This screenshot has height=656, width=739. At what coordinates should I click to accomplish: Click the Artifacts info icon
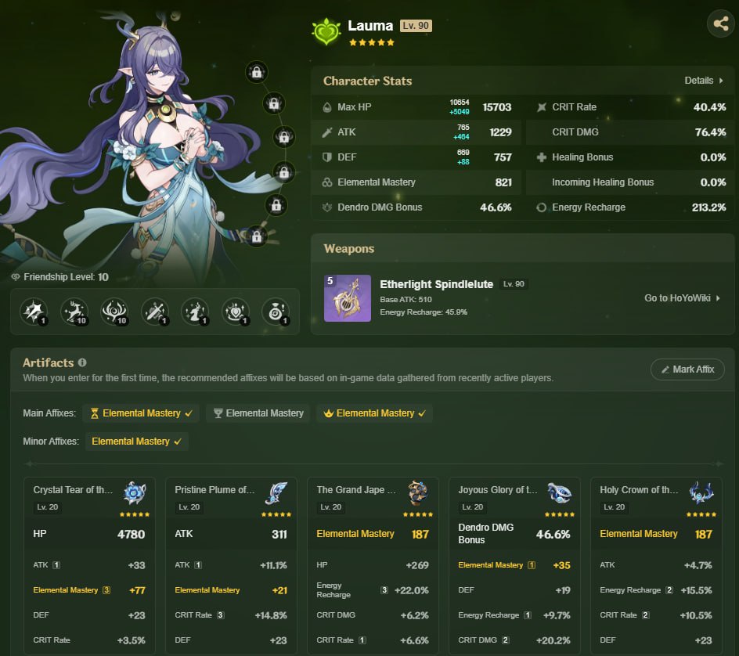[82, 362]
